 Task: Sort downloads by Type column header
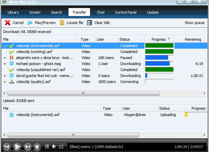[85, 39]
